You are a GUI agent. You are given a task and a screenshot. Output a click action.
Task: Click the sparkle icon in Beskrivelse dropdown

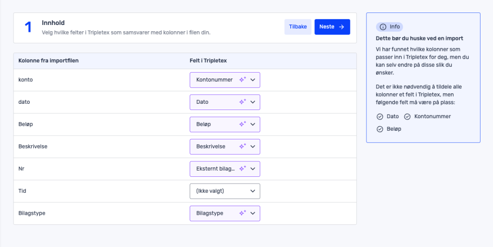tap(243, 147)
